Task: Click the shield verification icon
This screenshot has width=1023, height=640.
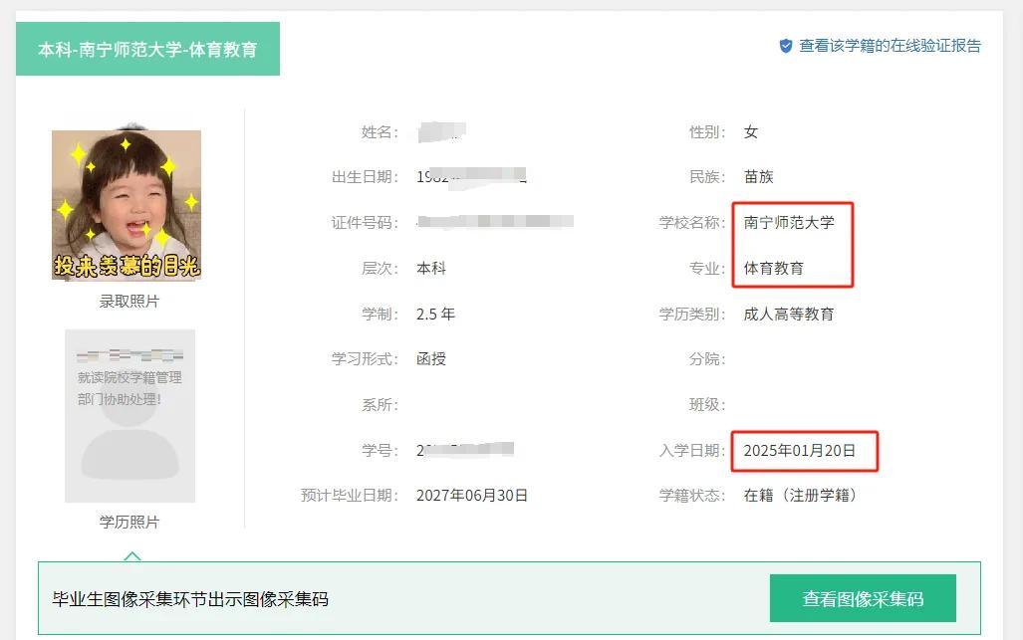Action: [786, 46]
